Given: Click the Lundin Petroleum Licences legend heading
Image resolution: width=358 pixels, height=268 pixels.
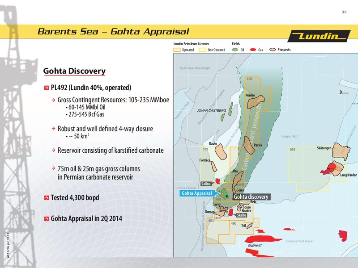Looking at the screenshot, I should [192, 44].
